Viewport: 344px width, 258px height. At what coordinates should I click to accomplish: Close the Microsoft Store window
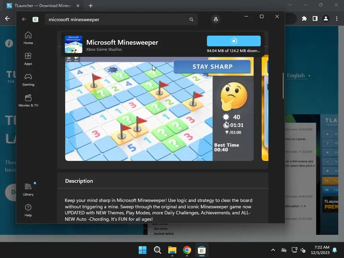point(277,16)
